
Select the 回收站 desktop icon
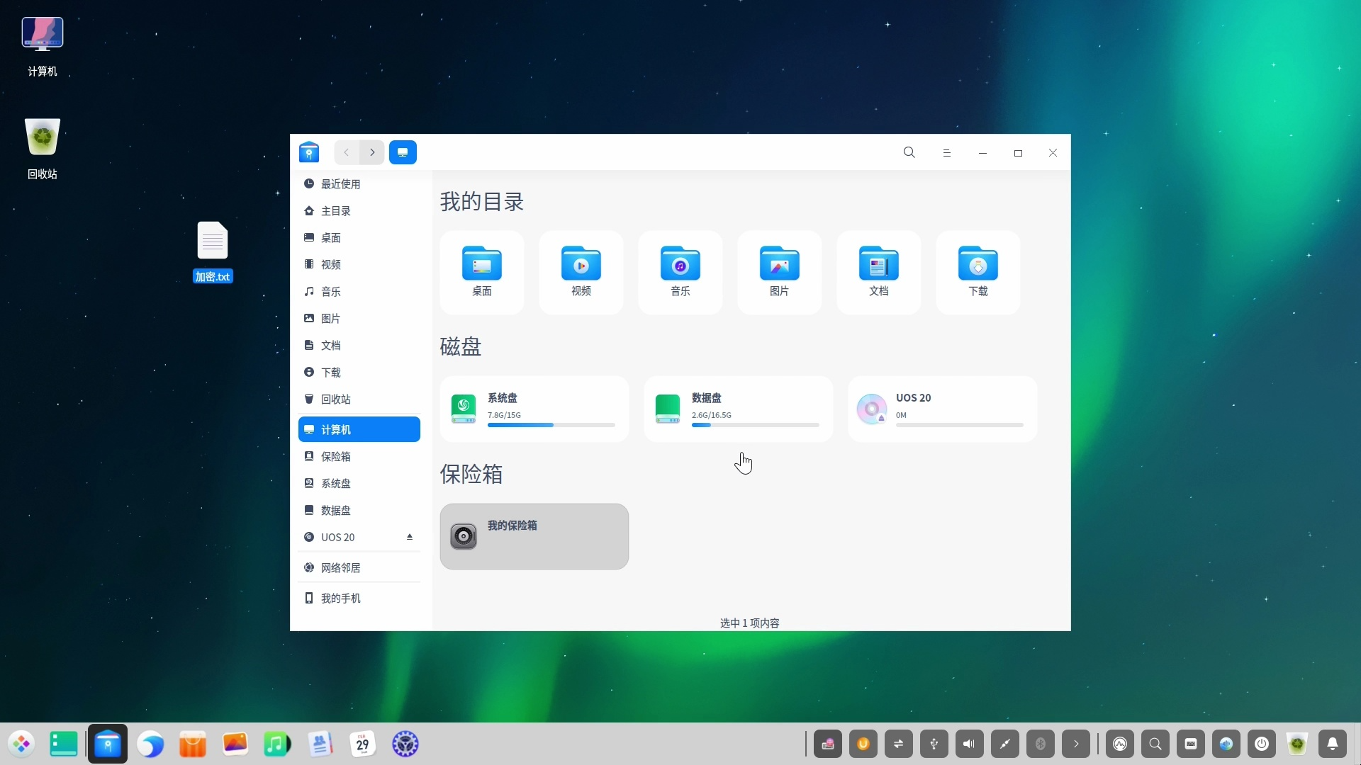coord(43,149)
